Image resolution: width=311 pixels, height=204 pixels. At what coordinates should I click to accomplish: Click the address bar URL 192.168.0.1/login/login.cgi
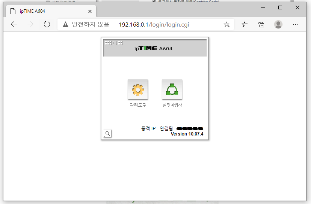[x=154, y=24]
